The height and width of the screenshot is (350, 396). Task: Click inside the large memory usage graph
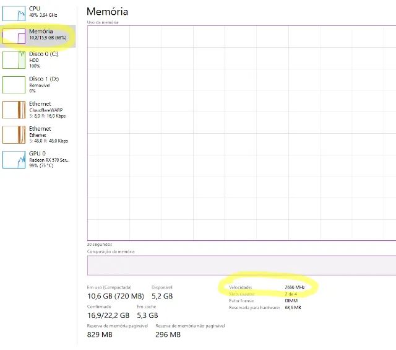click(x=241, y=132)
